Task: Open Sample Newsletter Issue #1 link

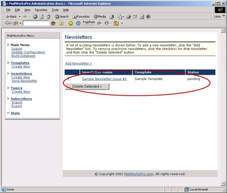Action: click(104, 79)
